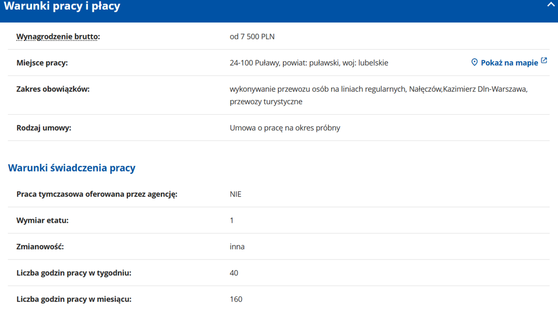
Task: Click the duties description starting with wykonywanie przewozu
Action: click(x=378, y=89)
